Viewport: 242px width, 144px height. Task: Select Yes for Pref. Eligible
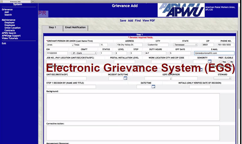pos(221,62)
